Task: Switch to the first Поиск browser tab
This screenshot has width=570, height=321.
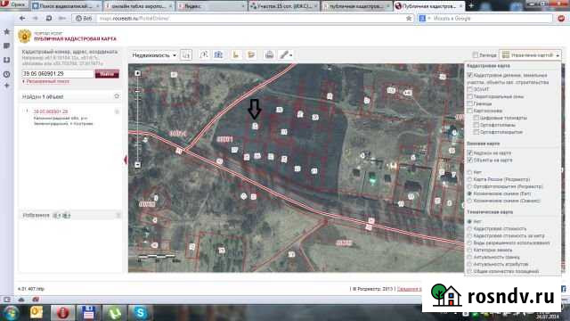Action: (66, 6)
